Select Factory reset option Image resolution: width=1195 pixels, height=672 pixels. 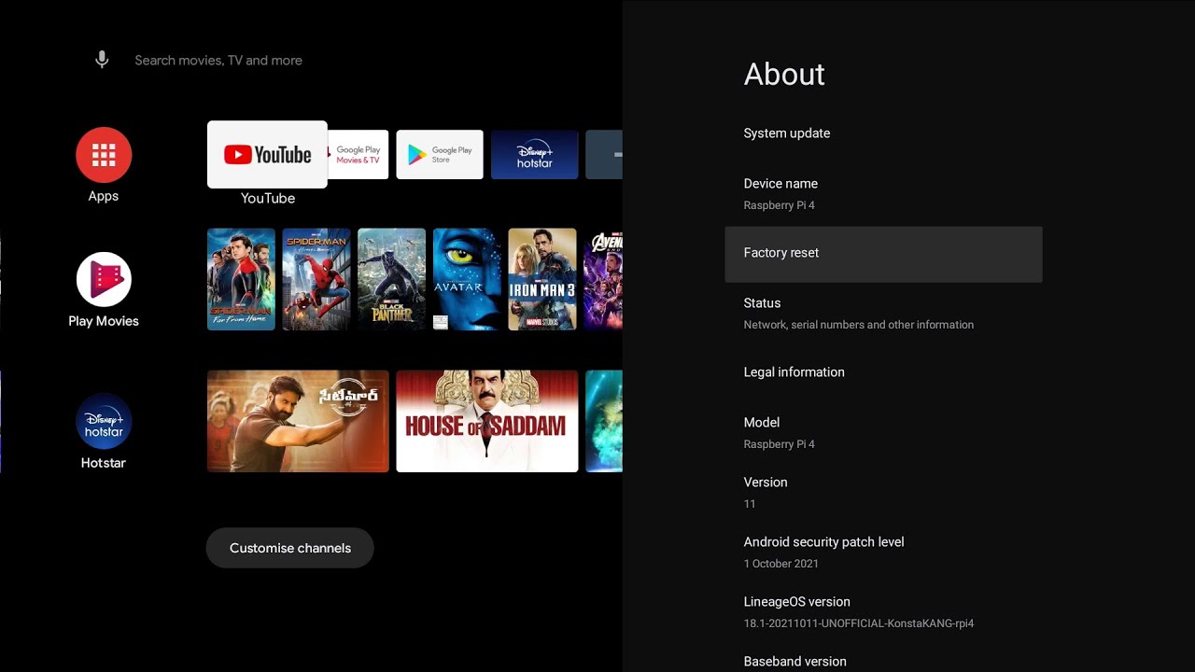tap(883, 254)
